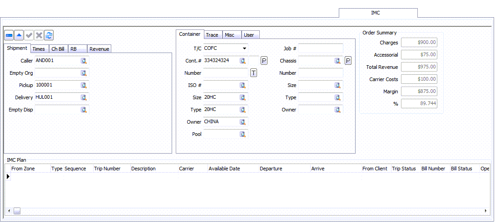Screen dimensions: 495x222
Task: Open the Revenue tab
Action: (x=99, y=49)
